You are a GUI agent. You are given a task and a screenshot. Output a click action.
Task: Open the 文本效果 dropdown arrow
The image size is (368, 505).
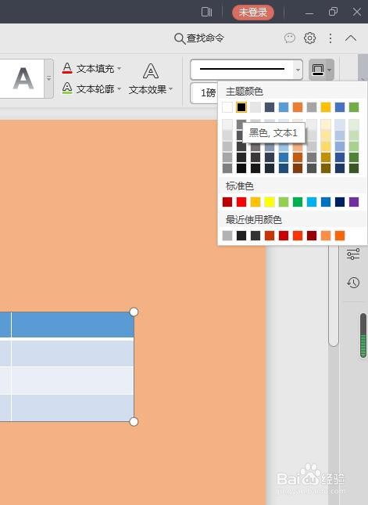coord(170,89)
